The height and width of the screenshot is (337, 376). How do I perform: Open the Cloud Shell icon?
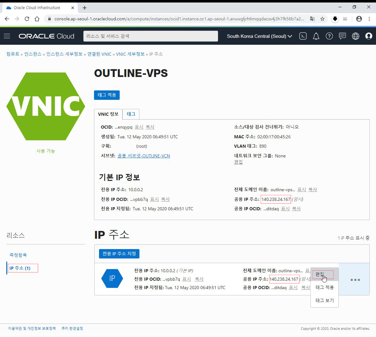303,36
